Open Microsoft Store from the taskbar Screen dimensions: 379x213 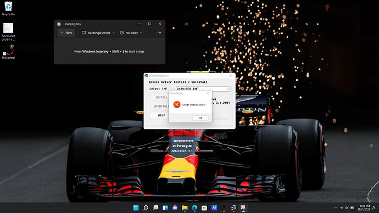[x=204, y=208]
